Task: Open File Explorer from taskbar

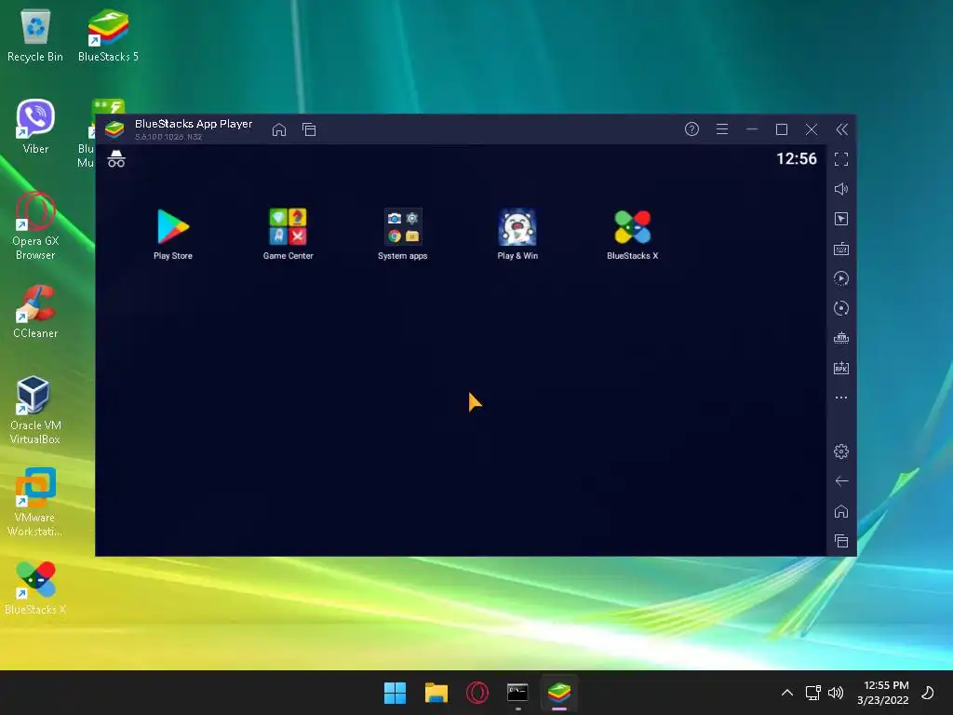Action: (x=436, y=693)
